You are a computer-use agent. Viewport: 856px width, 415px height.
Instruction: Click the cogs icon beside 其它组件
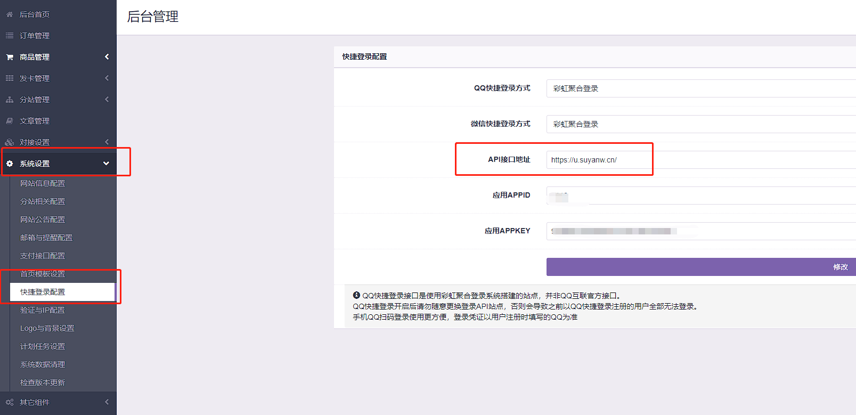point(10,402)
